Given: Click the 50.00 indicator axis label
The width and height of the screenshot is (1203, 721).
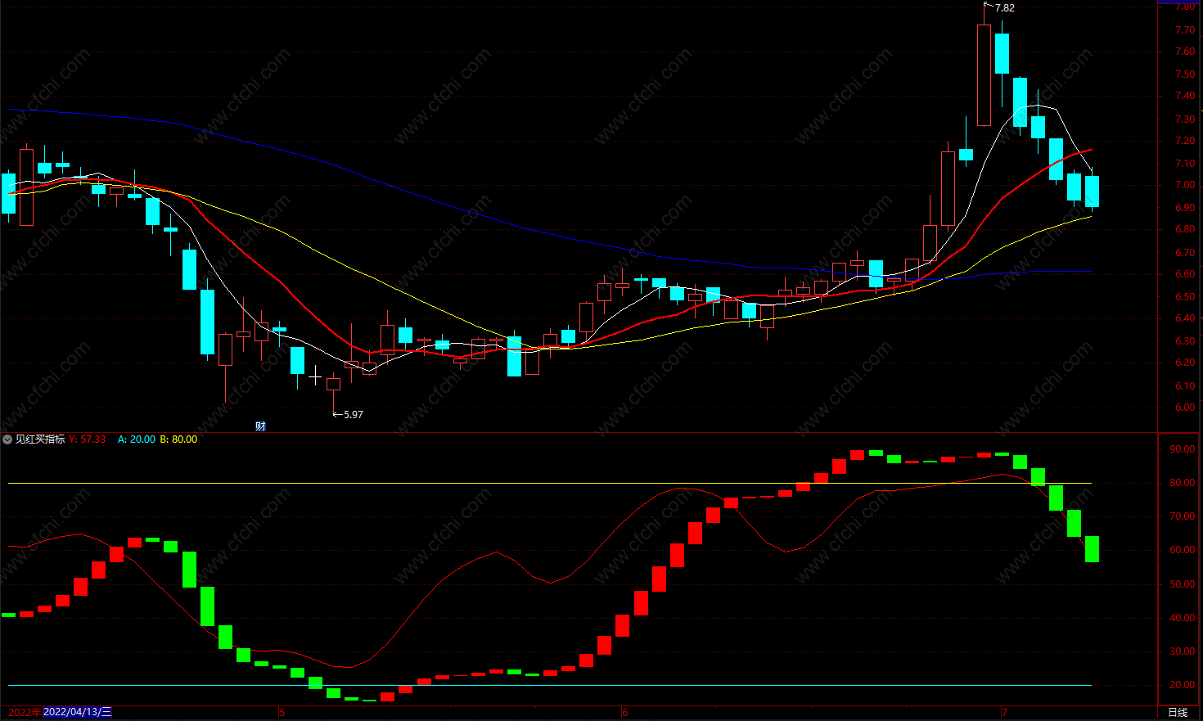Looking at the screenshot, I should point(1182,584).
